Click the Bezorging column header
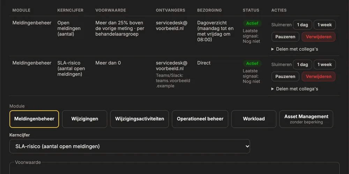This screenshot has width=349, height=174. [x=209, y=10]
